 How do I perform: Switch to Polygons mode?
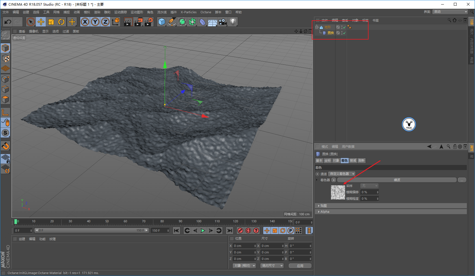point(5,99)
